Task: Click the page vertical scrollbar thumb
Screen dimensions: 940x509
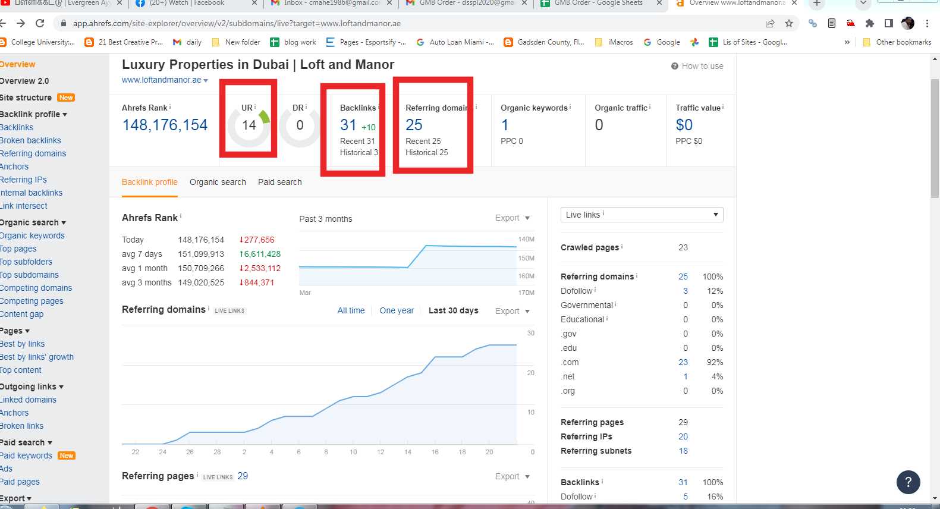Action: pyautogui.click(x=935, y=138)
